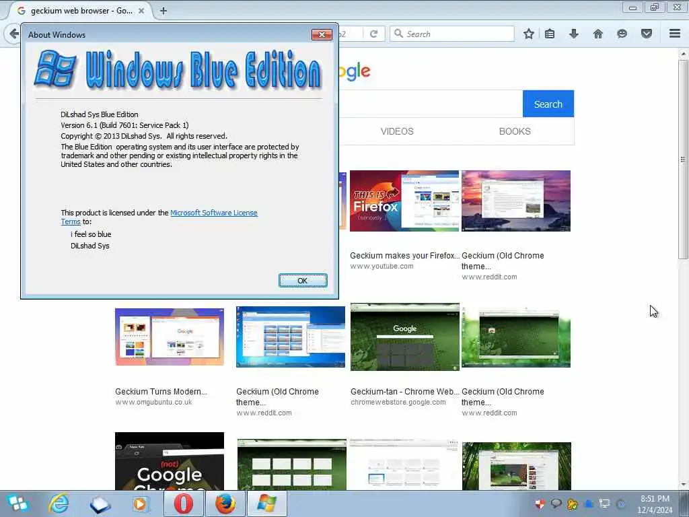Close the geckium web browser tab
Viewport: 689px width, 517px height.
tap(141, 11)
